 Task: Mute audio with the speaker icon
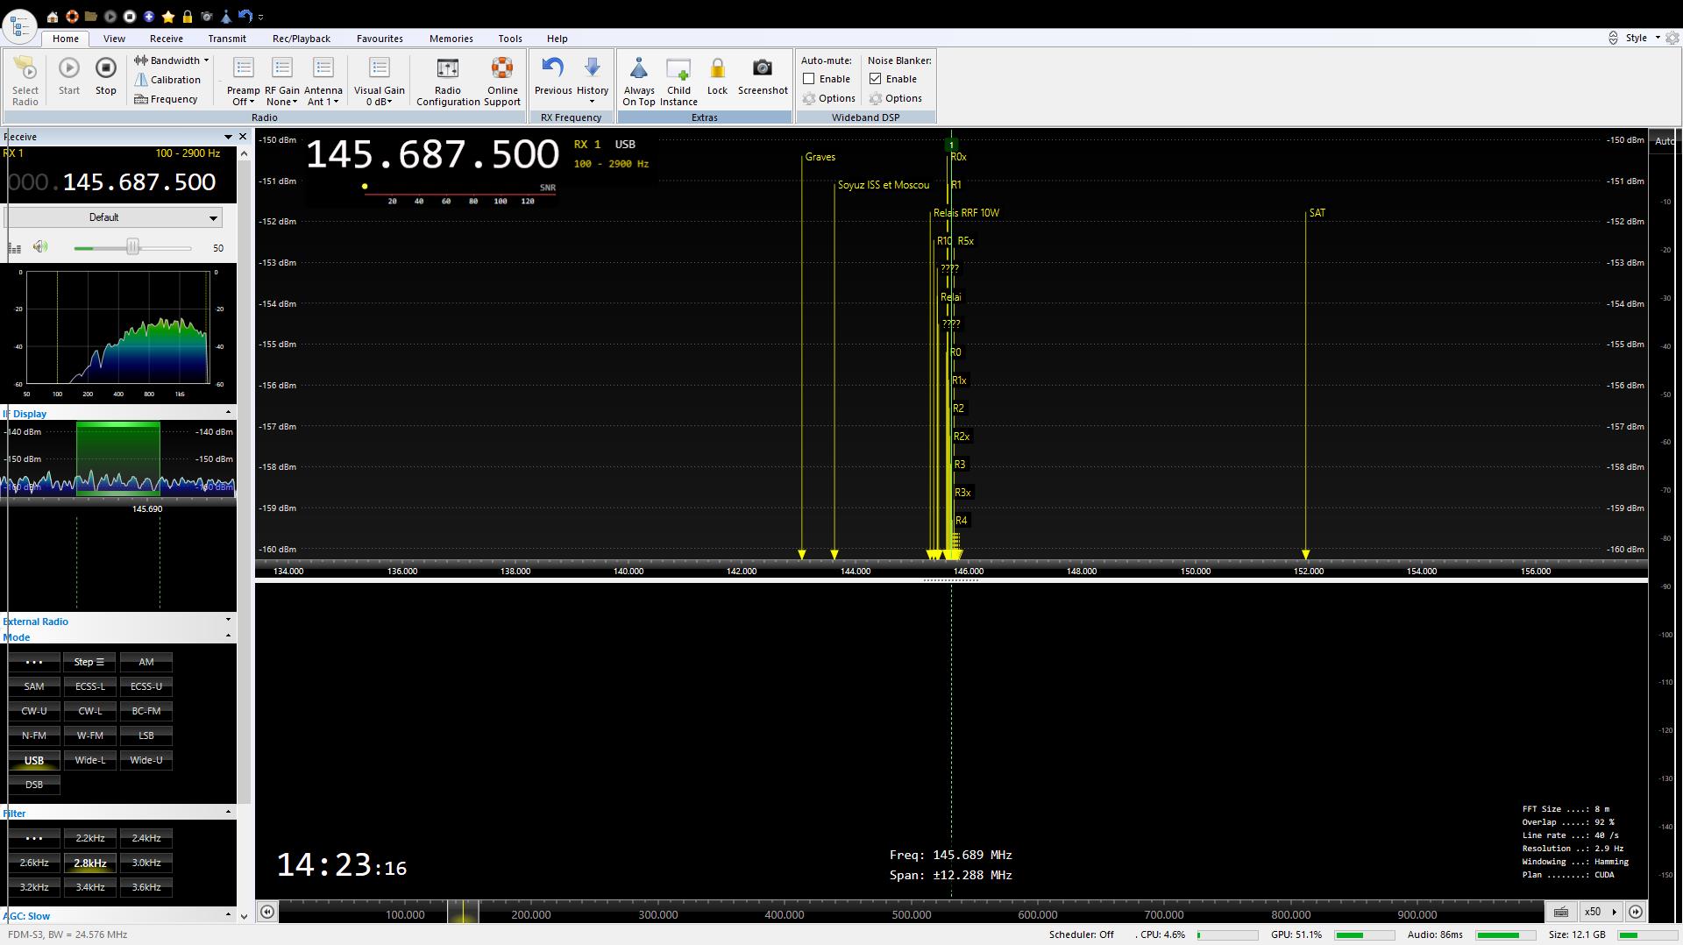[40, 247]
